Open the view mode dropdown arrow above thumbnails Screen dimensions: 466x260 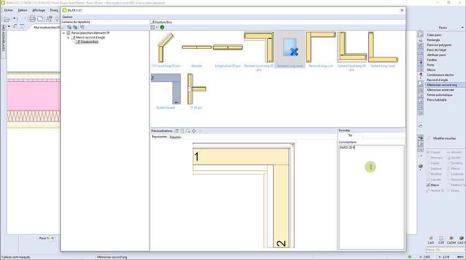coord(157,27)
